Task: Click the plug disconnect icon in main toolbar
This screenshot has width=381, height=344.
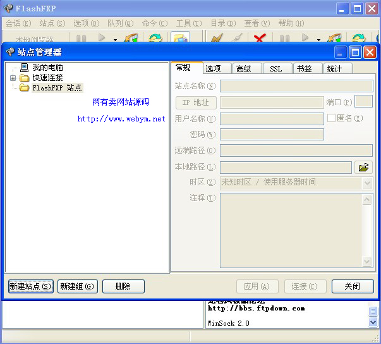Action: click(237, 38)
